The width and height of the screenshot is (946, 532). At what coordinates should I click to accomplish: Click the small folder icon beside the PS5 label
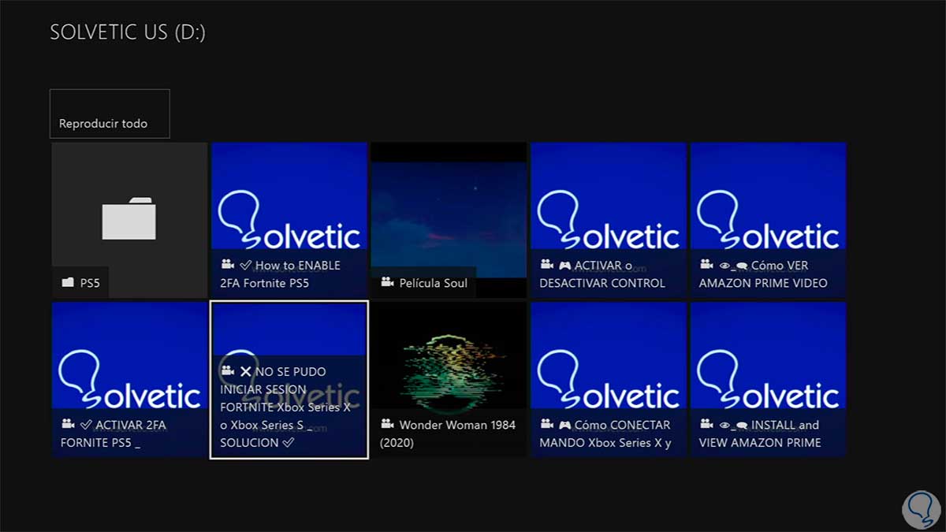68,282
